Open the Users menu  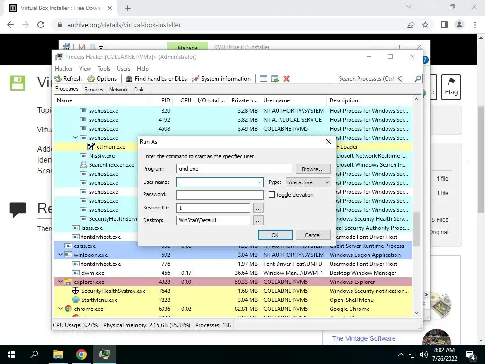pyautogui.click(x=124, y=69)
